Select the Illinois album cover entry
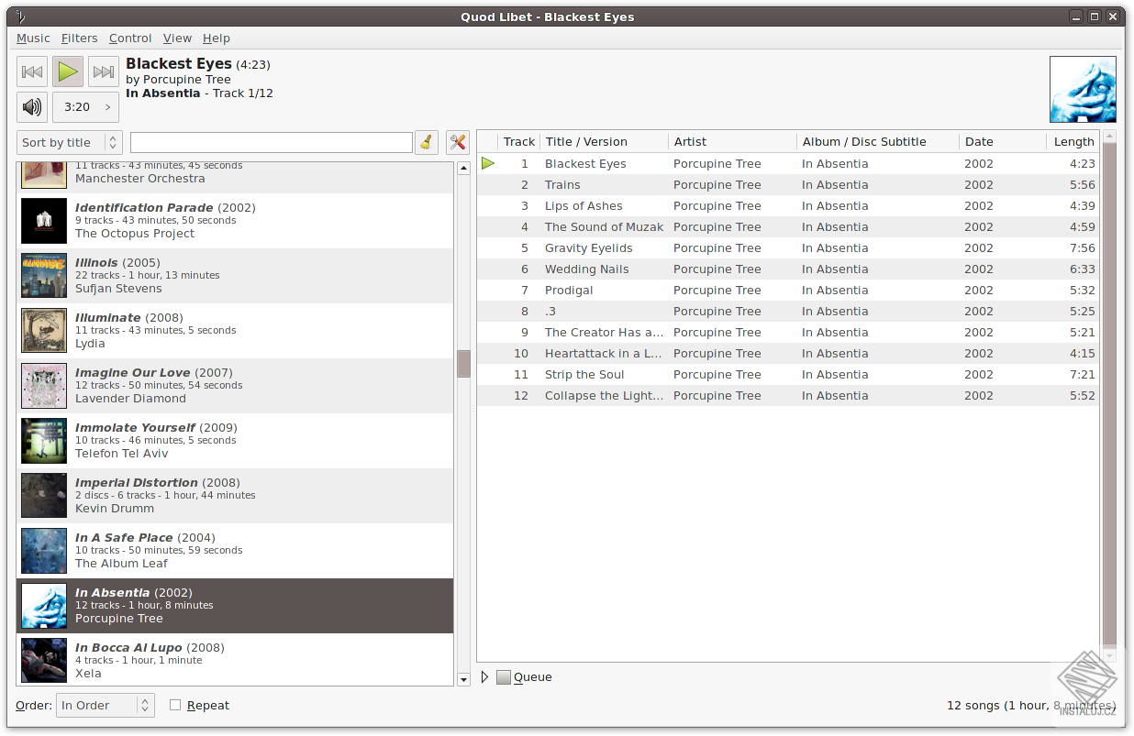 click(44, 276)
